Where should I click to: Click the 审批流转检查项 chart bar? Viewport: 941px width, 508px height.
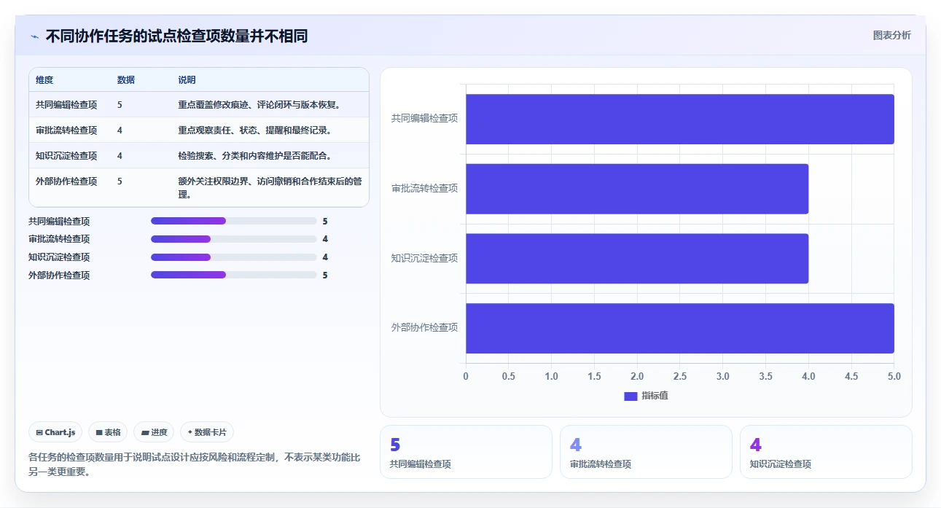[637, 189]
